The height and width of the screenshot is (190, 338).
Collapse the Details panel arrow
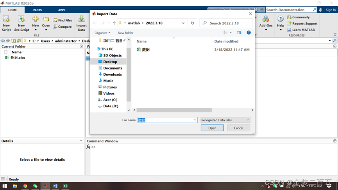[x=81, y=141]
